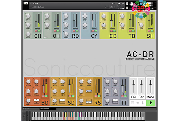
Task: Select kit option 1 in RS panel
Action: (x=89, y=100)
